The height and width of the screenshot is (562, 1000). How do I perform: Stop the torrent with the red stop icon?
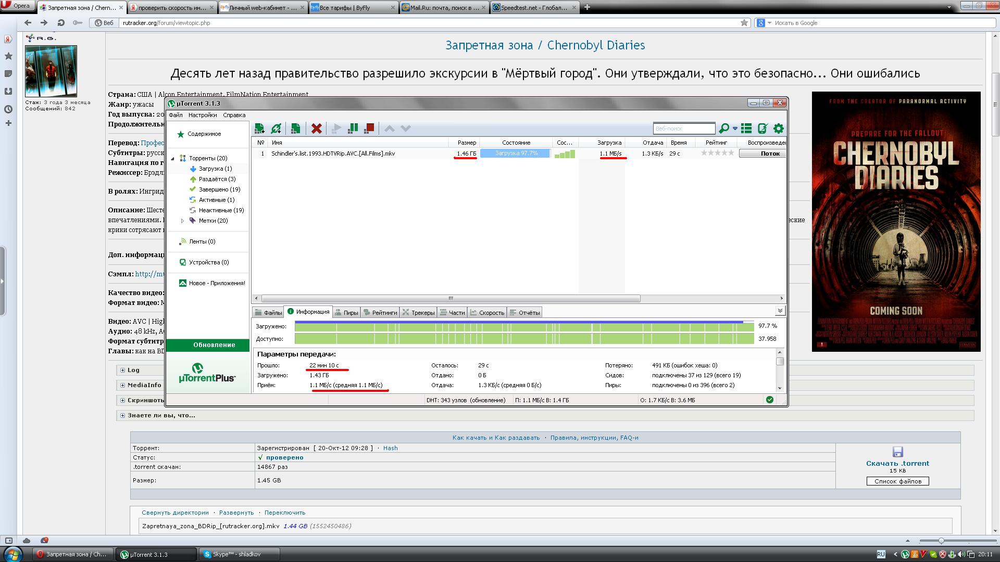[369, 128]
